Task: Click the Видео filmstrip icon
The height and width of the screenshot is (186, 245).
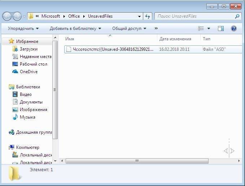Action: pos(15,94)
